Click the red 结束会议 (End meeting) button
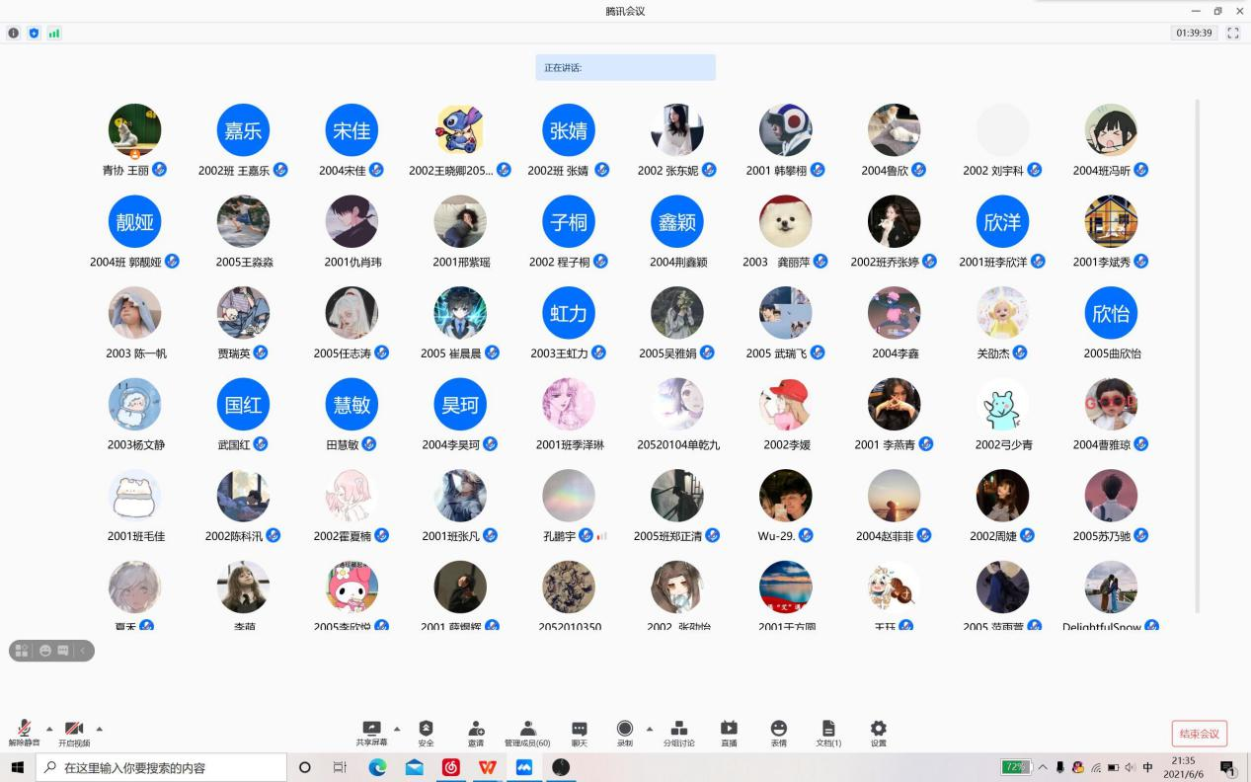This screenshot has width=1251, height=782. (1199, 733)
